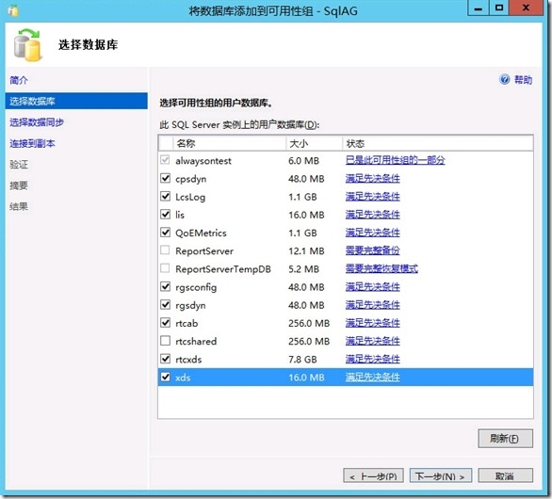Image resolution: width=552 pixels, height=499 pixels.
Task: Open ReportServerTempDB status link 需要完整恢复模式
Action: pos(382,269)
